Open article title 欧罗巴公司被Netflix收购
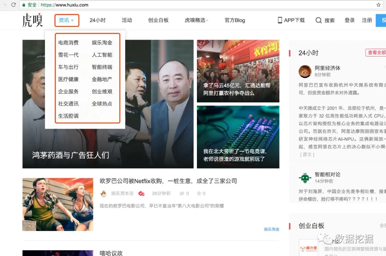Viewport: 386px width, 256px height. pos(168,181)
